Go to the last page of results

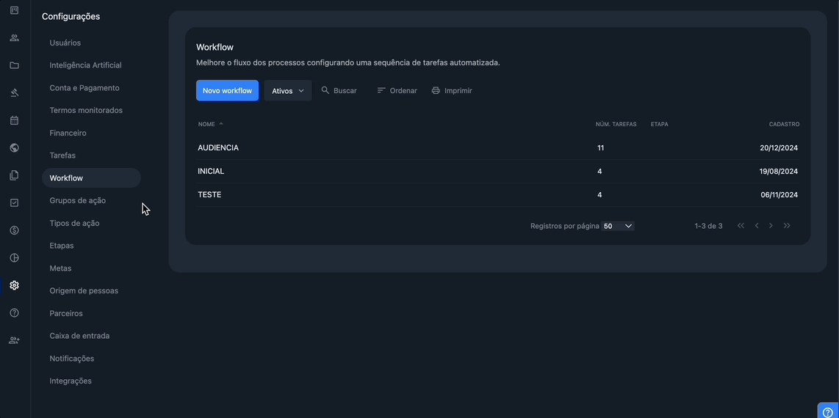point(787,226)
